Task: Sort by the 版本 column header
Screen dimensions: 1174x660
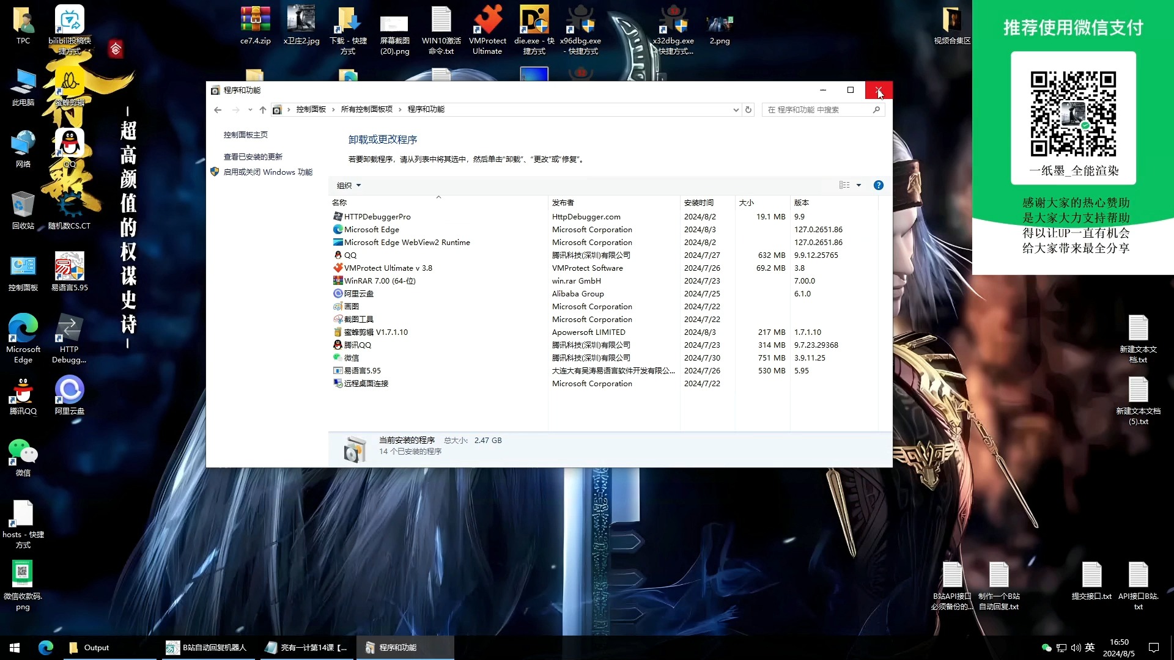Action: click(834, 202)
